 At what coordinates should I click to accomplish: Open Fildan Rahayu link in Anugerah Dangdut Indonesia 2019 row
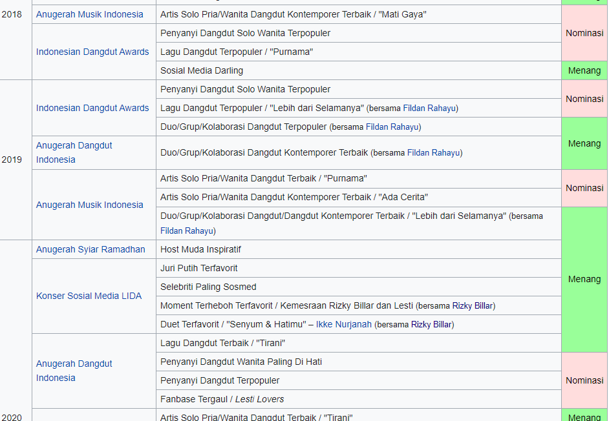pyautogui.click(x=433, y=153)
